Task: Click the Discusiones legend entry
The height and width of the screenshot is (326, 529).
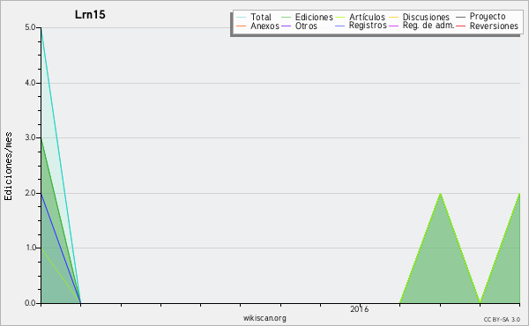Action: (420, 17)
